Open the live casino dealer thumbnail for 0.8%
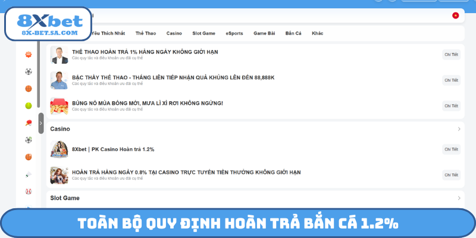 pos(59,175)
